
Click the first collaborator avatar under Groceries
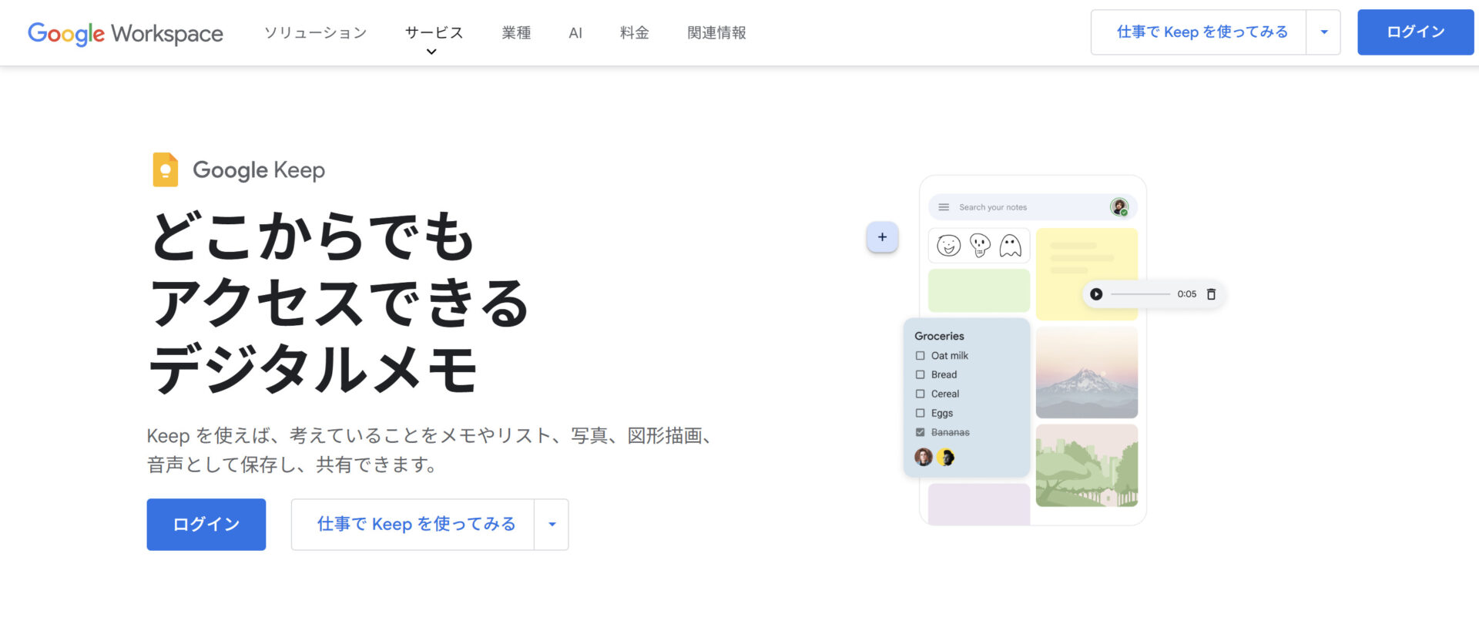[924, 457]
